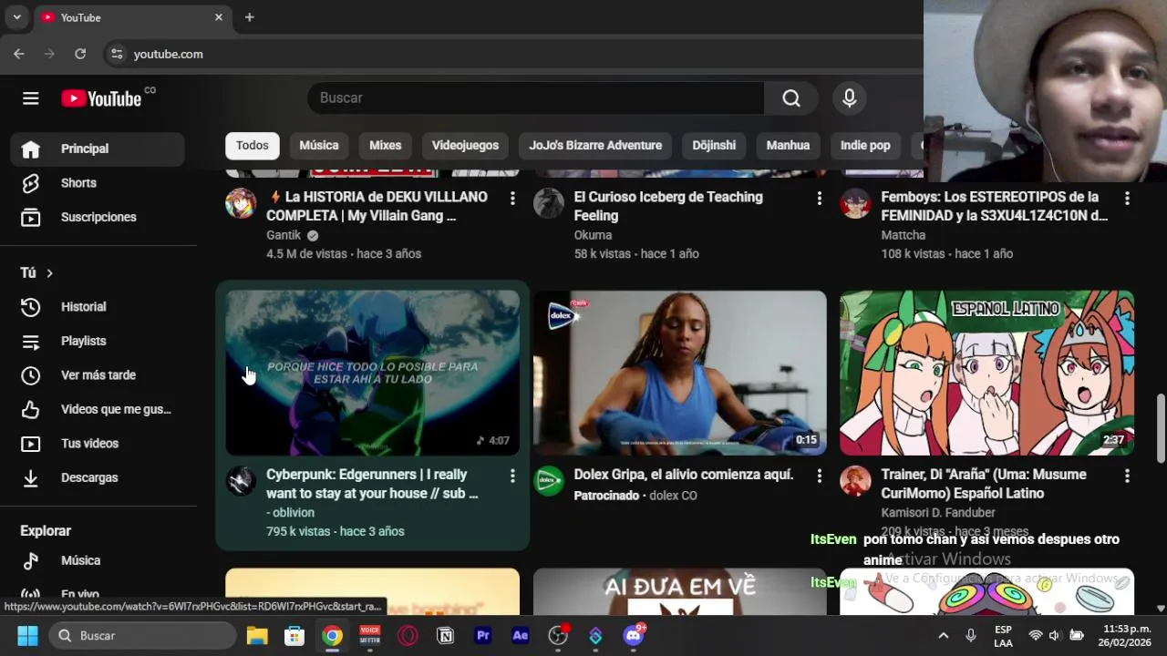Play the Cyberpunk Edgerunners video thumbnail
This screenshot has height=656, width=1167.
(x=372, y=373)
